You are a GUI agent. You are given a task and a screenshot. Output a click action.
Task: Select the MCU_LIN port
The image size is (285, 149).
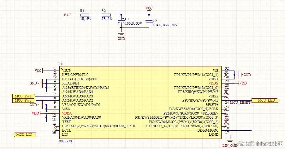coord(24,135)
